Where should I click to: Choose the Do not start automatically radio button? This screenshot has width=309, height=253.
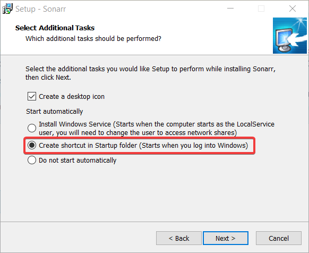click(x=32, y=160)
